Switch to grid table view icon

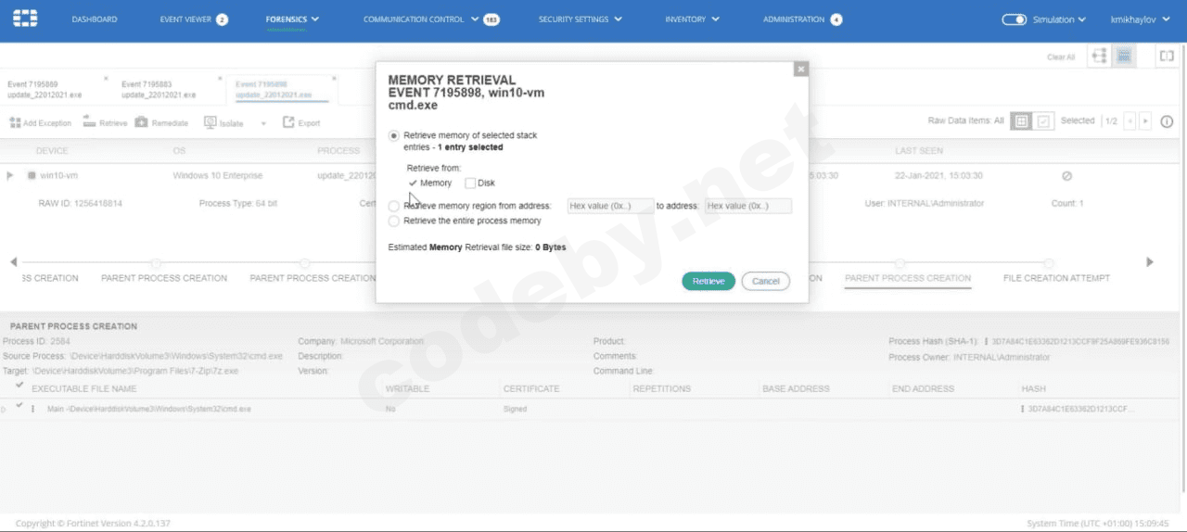click(x=1123, y=57)
